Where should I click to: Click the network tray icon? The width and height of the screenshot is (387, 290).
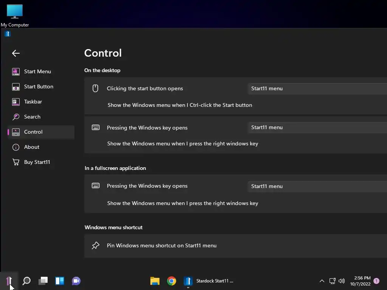coord(332,281)
